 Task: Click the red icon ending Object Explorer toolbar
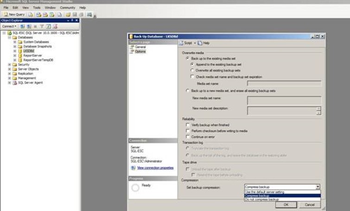(55, 26)
